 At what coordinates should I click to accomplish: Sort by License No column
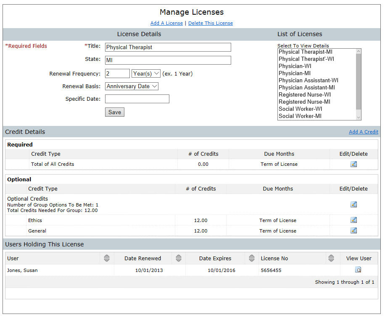pos(331,258)
